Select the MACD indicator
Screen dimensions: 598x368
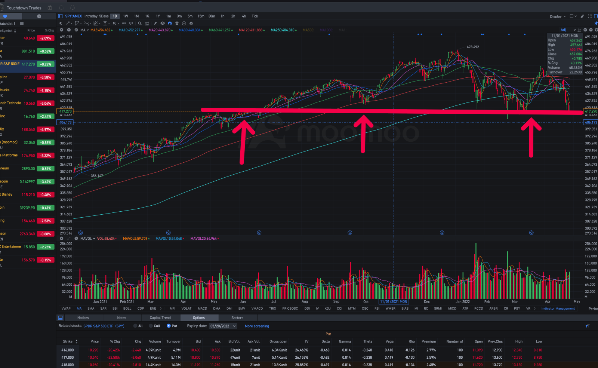coord(203,309)
